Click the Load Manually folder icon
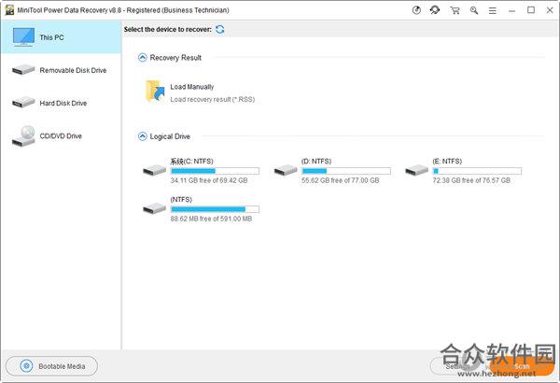Viewport: 560px width, 383px height. 155,92
